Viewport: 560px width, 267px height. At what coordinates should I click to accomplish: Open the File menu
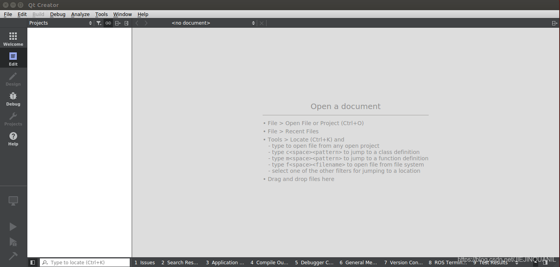point(8,14)
